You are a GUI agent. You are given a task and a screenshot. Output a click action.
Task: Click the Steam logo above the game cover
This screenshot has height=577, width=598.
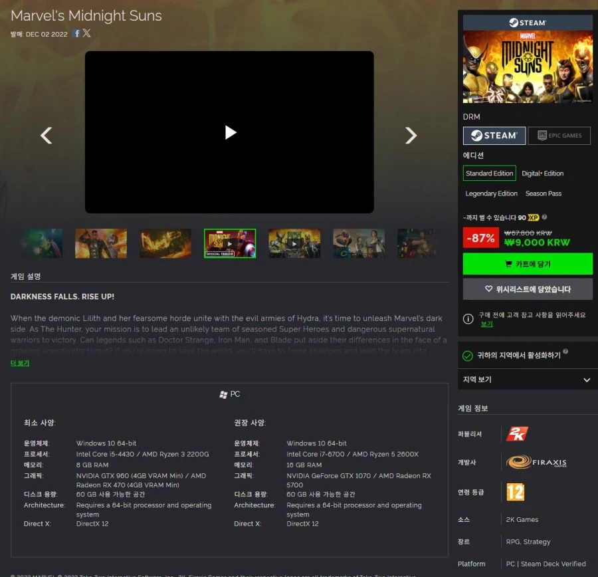tap(527, 21)
